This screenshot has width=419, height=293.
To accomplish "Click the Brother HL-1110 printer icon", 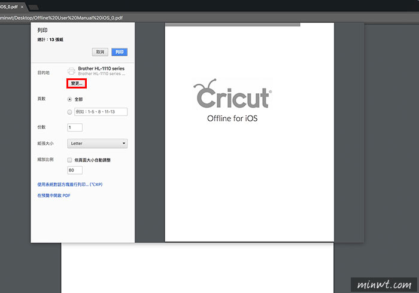I will (x=71, y=71).
